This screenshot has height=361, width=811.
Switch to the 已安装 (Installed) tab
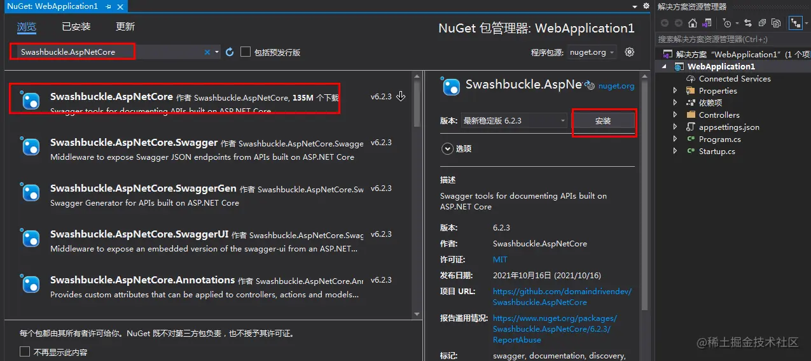coord(76,27)
